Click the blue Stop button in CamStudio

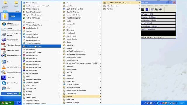pyautogui.click(x=147, y=10)
